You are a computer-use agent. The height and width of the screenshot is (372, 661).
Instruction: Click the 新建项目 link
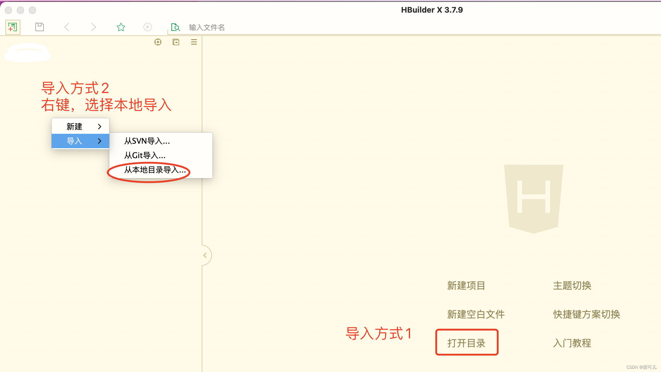(466, 286)
